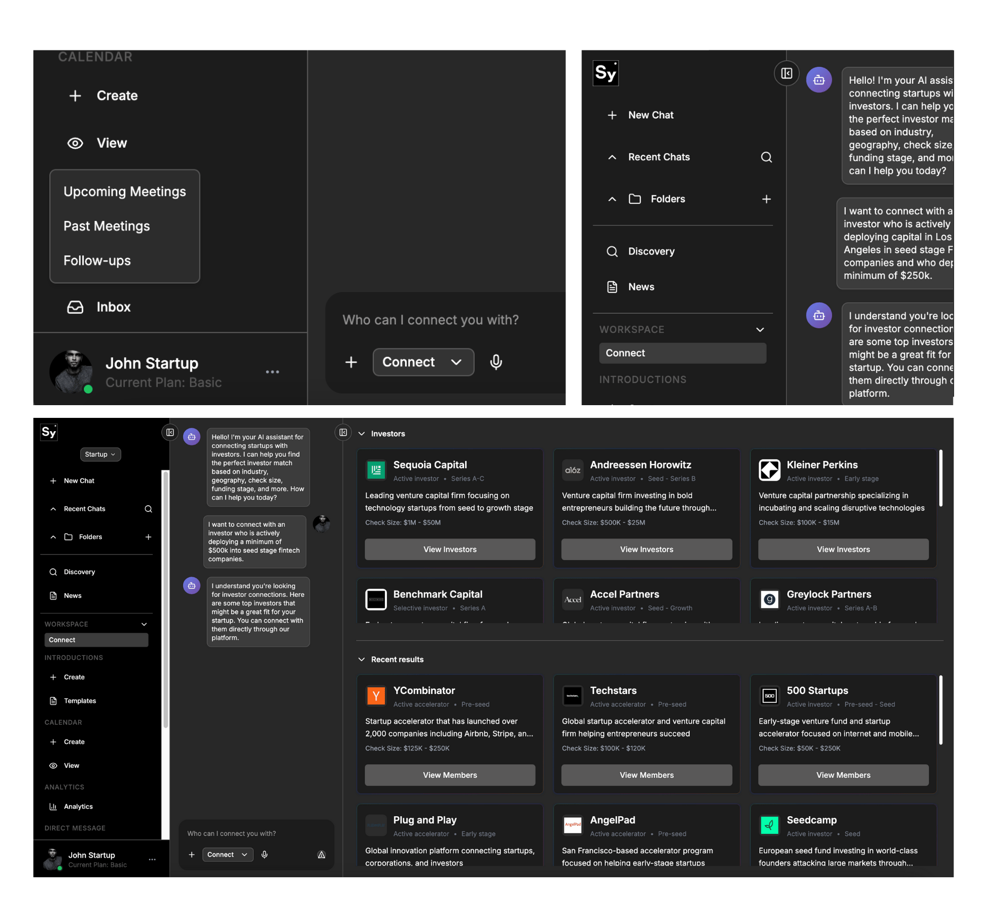Click View Investors for Sequoia Capital

point(450,550)
